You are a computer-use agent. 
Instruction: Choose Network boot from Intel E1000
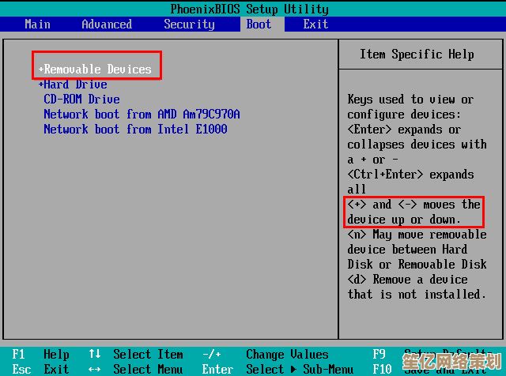tap(135, 130)
